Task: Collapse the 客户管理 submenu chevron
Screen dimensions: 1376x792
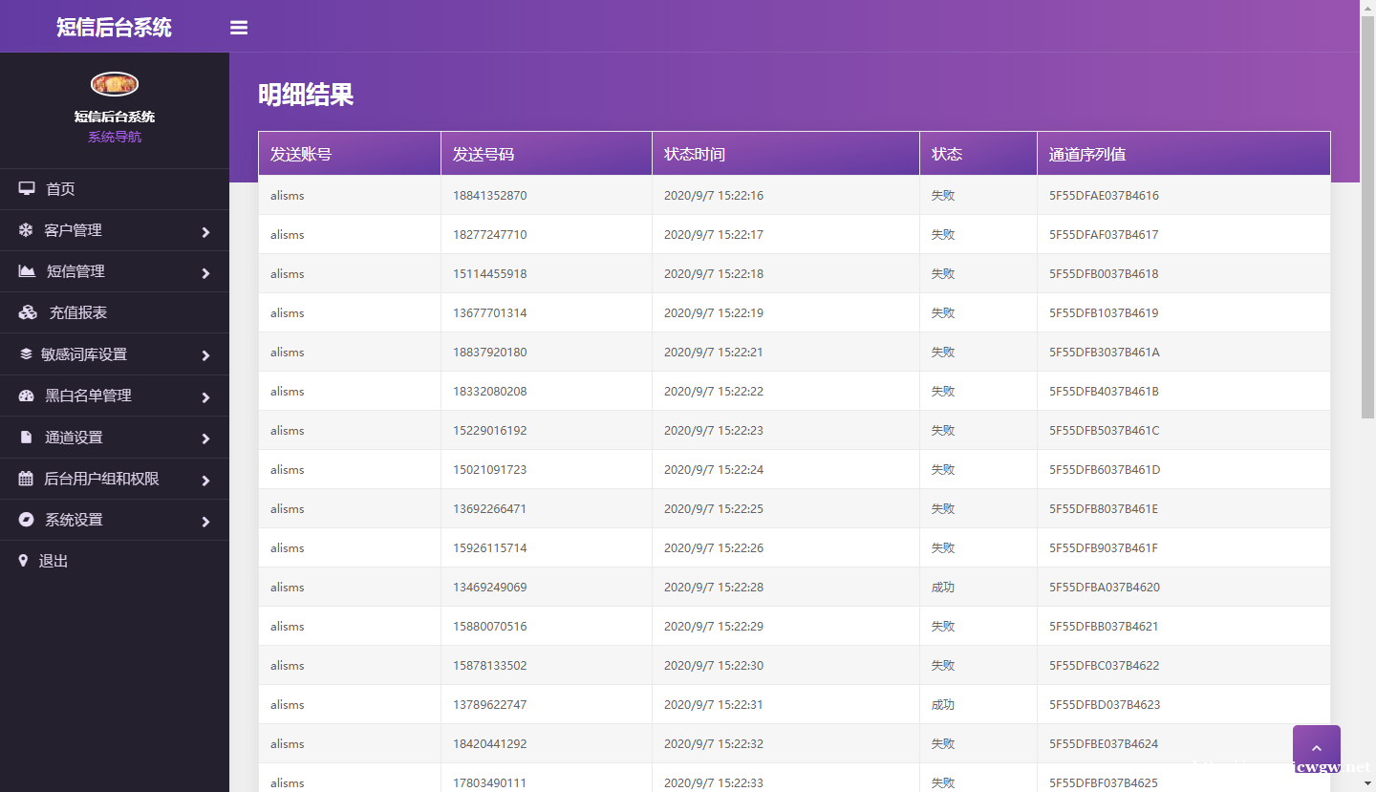Action: coord(204,230)
